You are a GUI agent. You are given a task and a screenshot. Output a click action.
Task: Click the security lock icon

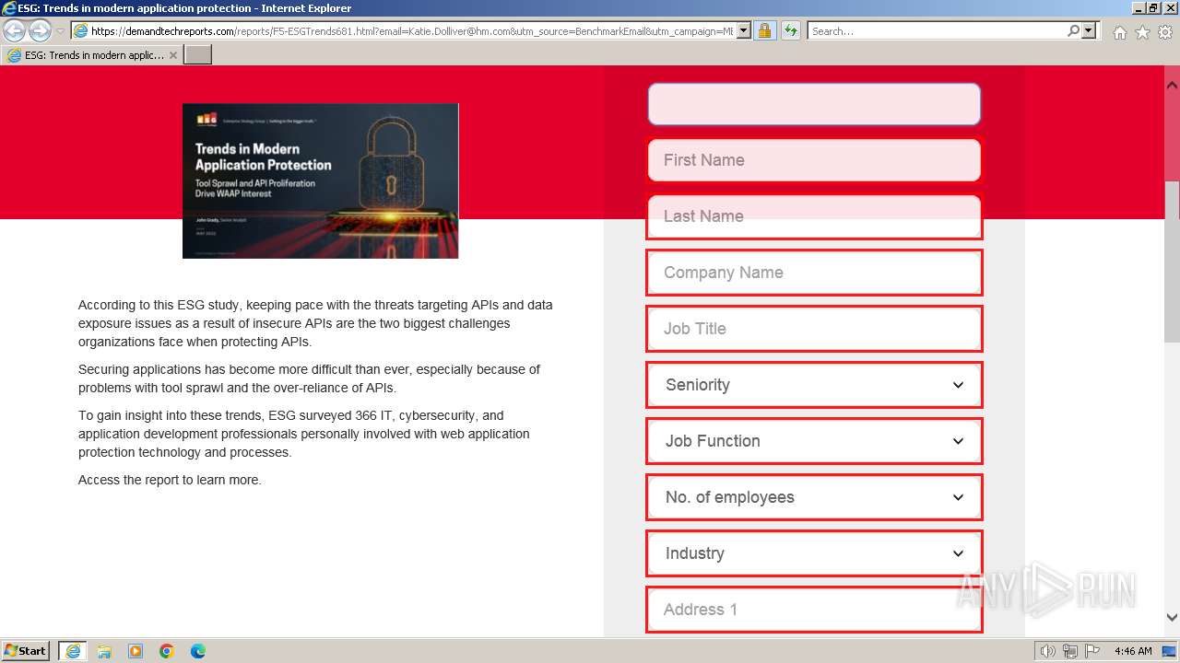pos(764,30)
